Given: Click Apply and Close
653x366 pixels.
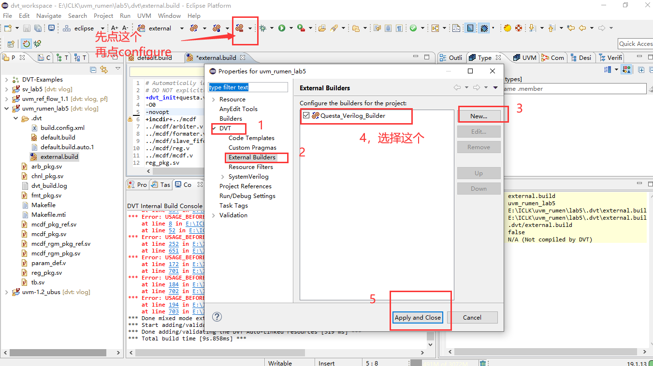Looking at the screenshot, I should point(417,317).
